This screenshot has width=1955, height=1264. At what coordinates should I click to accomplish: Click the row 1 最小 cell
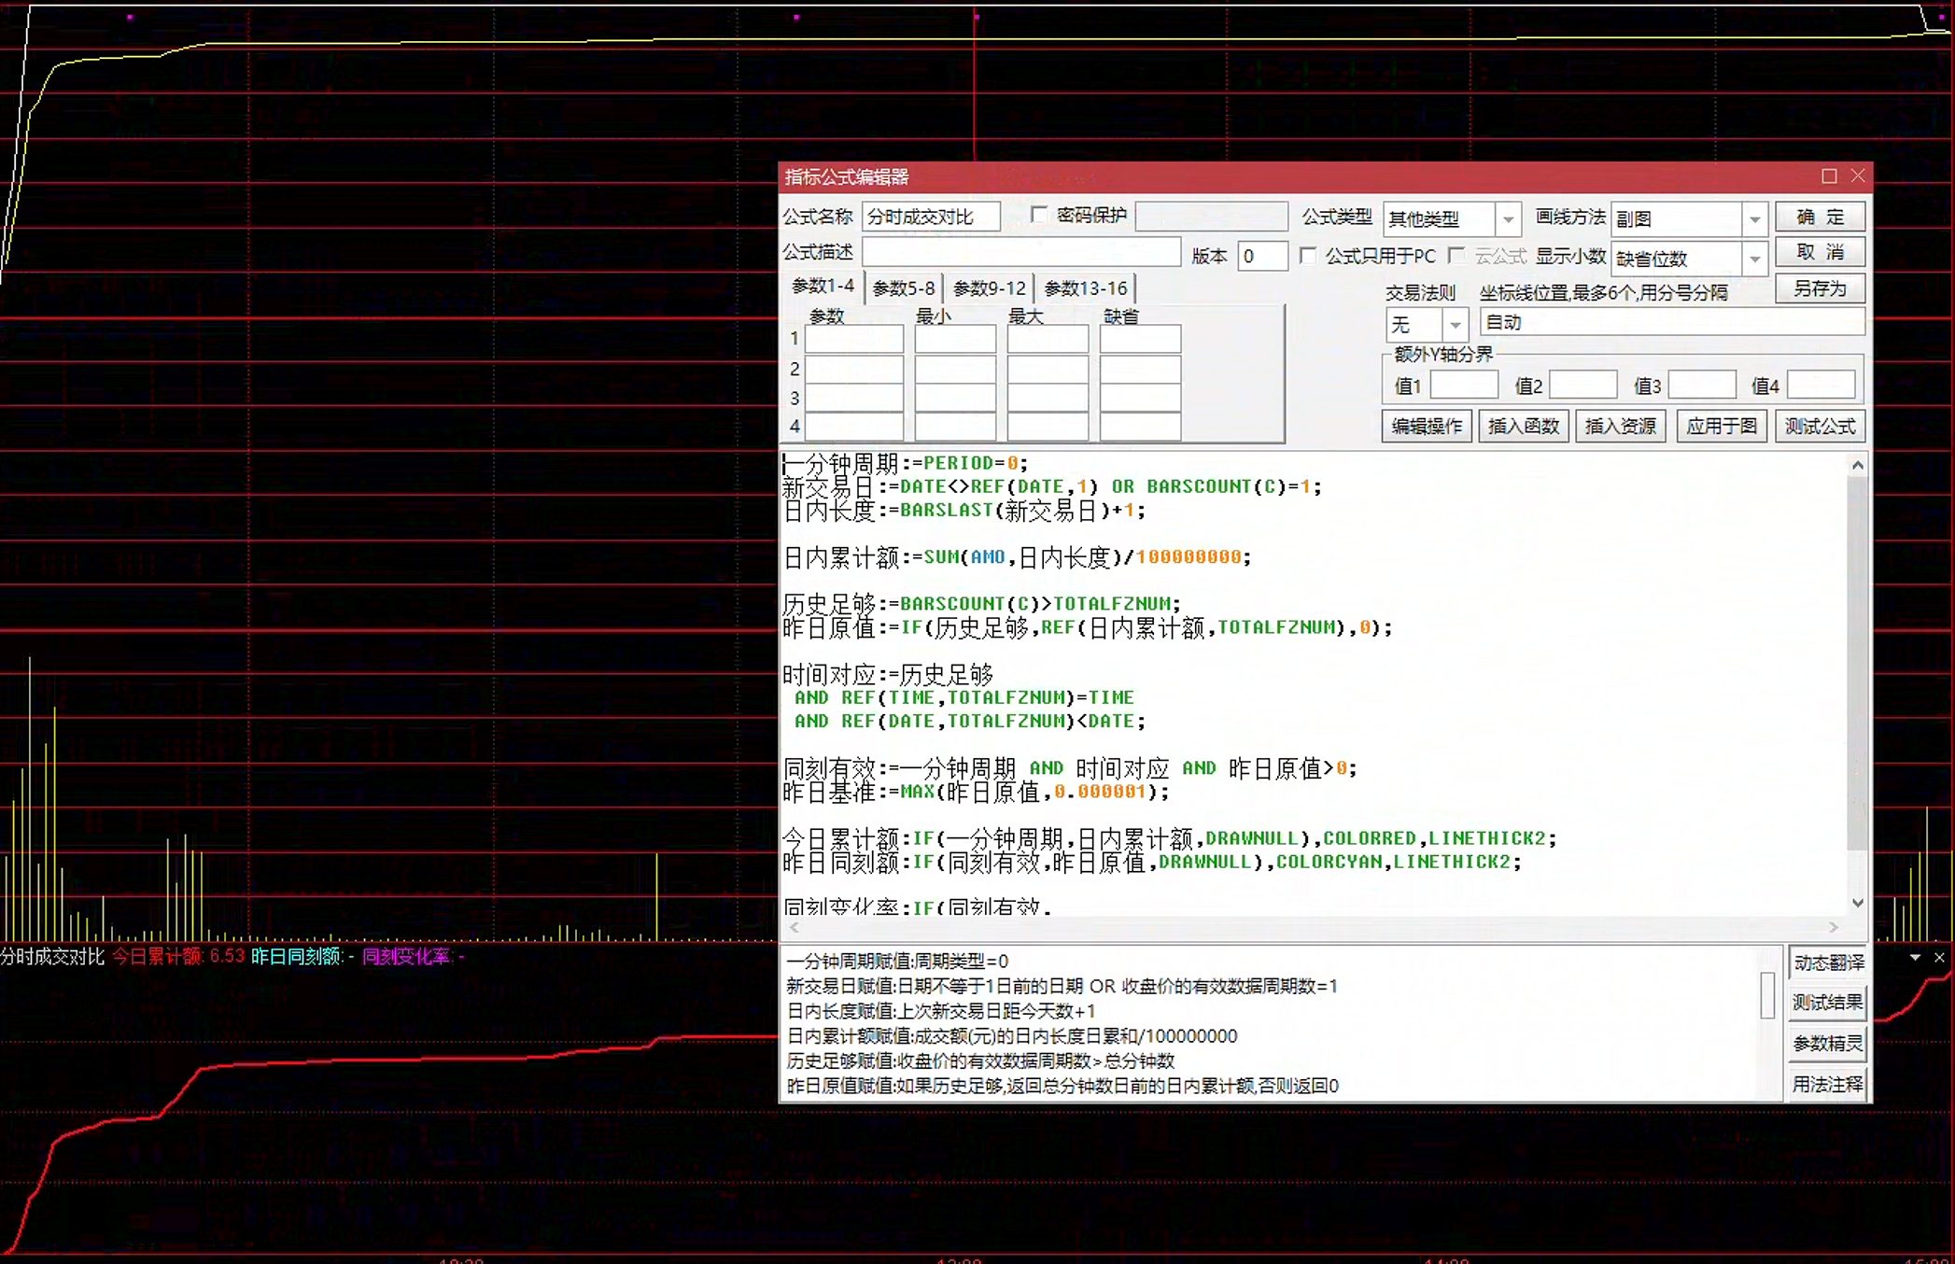955,339
